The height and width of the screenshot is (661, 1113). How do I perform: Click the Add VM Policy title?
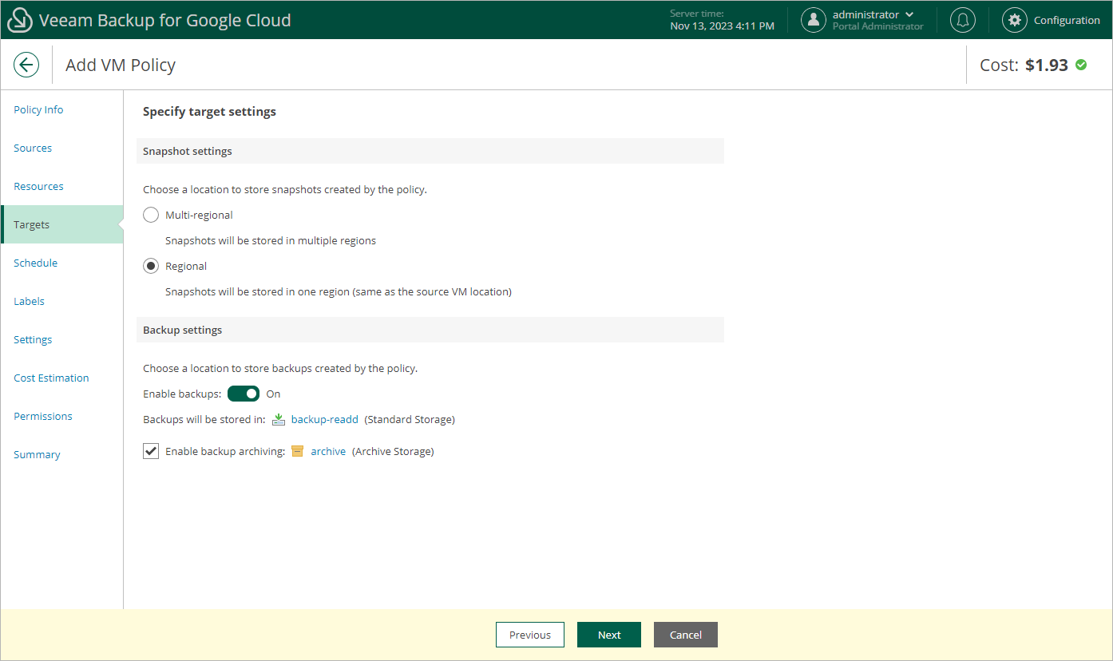(121, 65)
